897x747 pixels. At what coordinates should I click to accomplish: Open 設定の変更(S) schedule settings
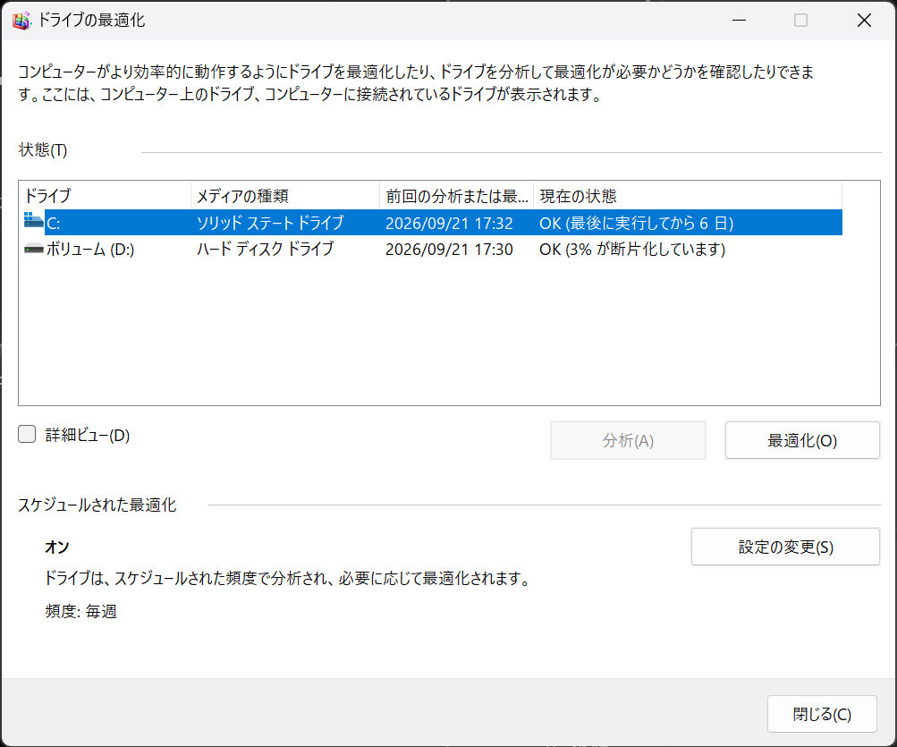point(785,547)
